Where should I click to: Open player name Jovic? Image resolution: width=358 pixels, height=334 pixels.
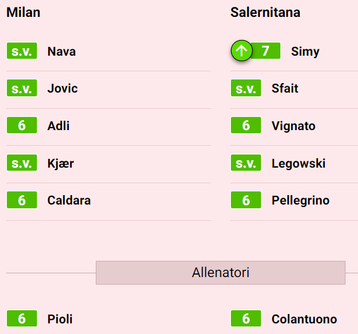pos(63,88)
